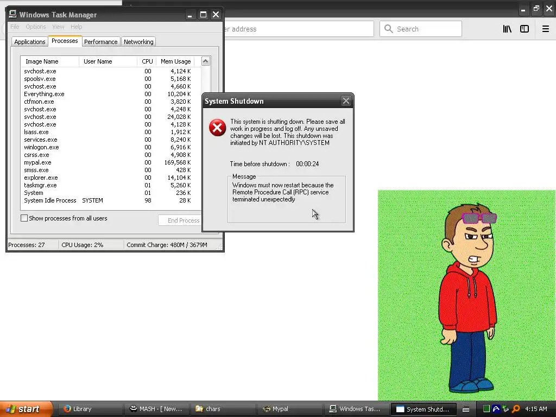Open Task Manager File menu

click(x=15, y=27)
